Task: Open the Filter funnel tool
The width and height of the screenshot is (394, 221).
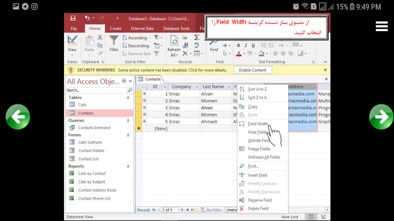Action: tap(114, 44)
